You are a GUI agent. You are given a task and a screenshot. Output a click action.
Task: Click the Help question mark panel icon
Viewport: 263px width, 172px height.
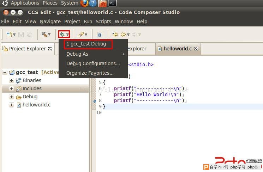93,4
